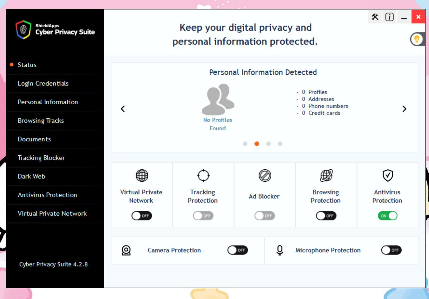Open the info about icon

pos(389,17)
